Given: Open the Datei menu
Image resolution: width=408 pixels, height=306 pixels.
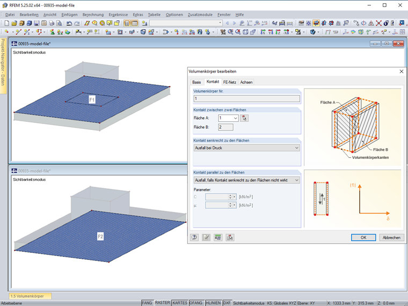Looking at the screenshot, I should pyautogui.click(x=10, y=14).
